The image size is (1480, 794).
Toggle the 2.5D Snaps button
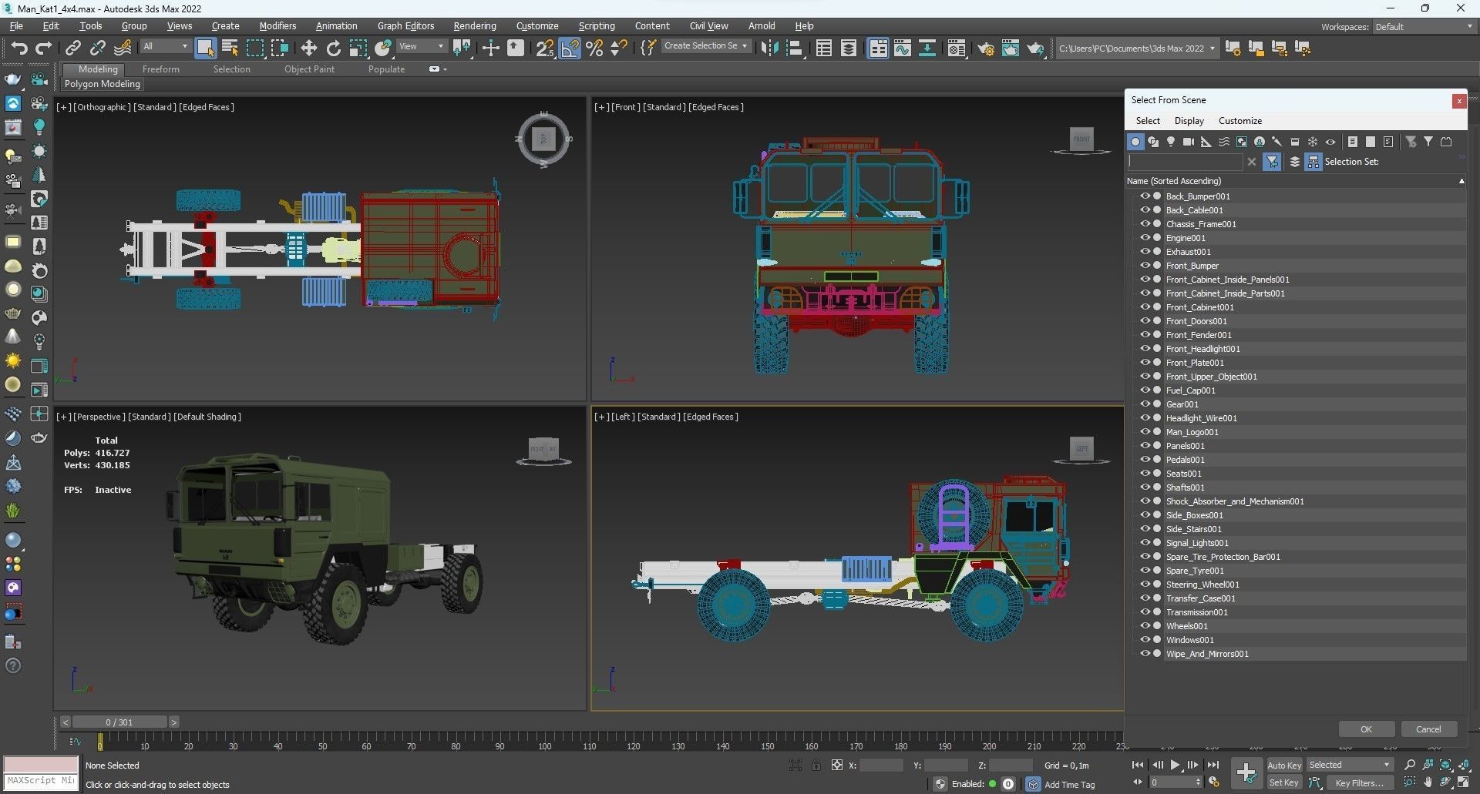click(x=544, y=48)
